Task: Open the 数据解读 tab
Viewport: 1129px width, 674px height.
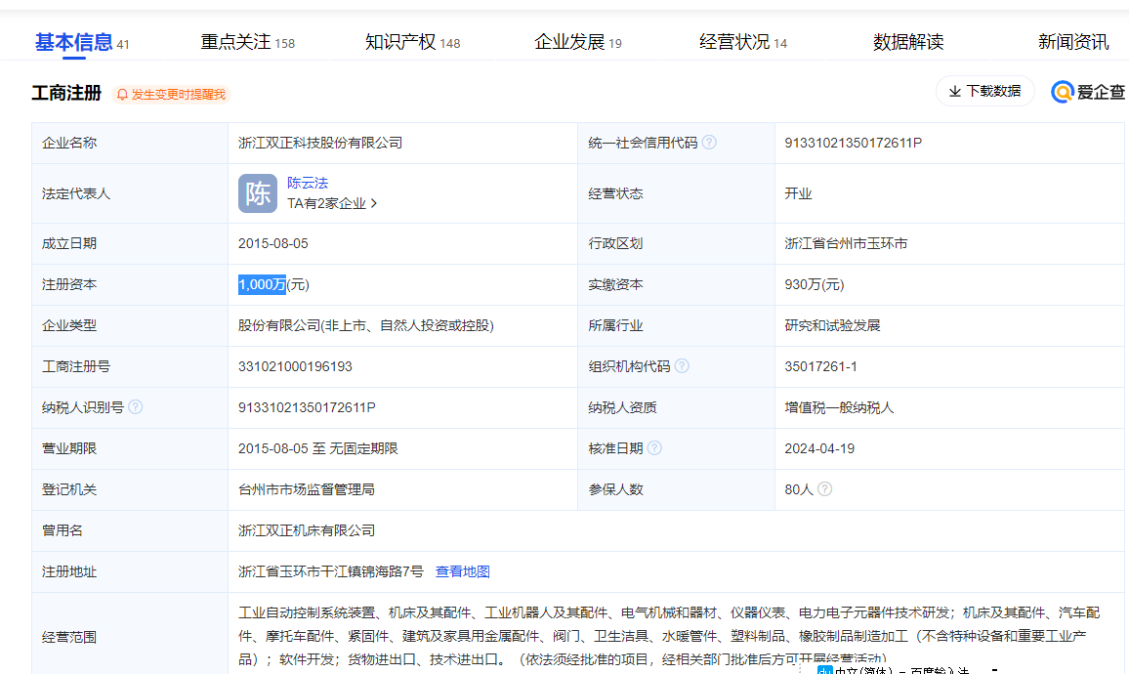Action: click(908, 42)
